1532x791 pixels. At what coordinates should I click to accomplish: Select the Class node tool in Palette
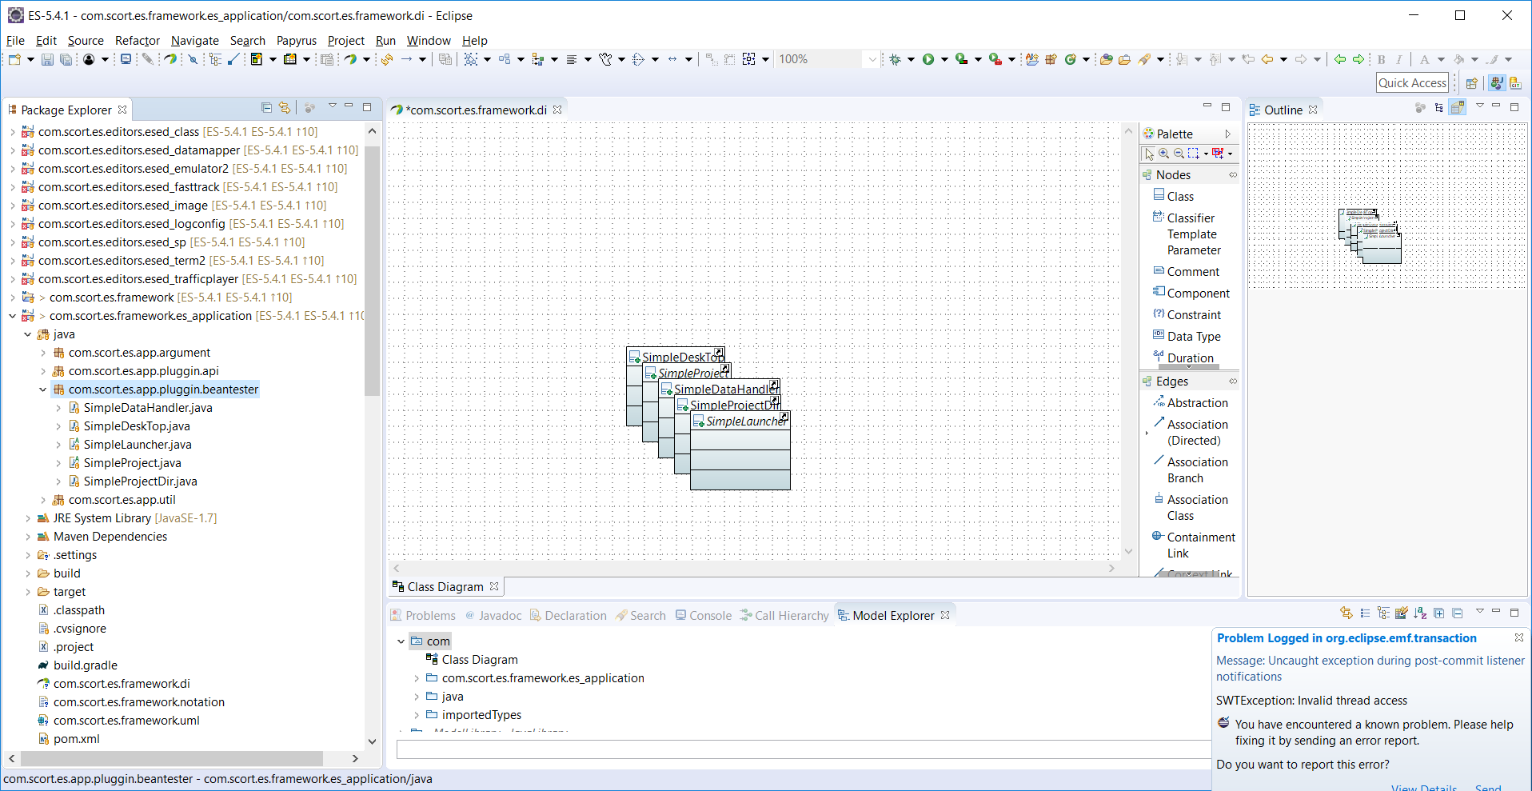[1179, 197]
